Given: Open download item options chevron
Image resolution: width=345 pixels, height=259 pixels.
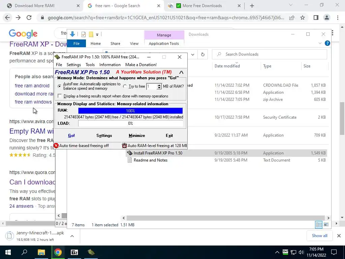Looking at the screenshot, I should click(72, 236).
